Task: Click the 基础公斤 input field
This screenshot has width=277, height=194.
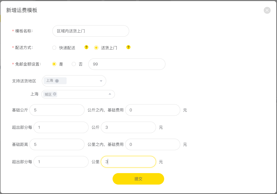Action: pyautogui.click(x=57, y=110)
